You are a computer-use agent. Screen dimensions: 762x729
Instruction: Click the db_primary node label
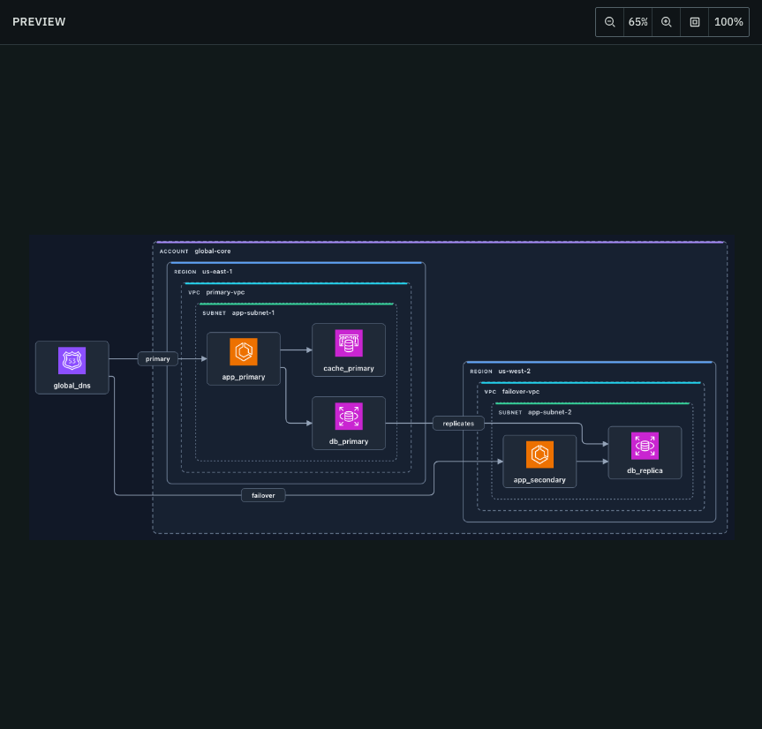pos(349,441)
